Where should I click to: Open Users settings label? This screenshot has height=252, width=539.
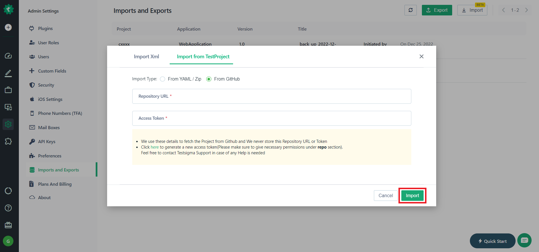coord(43,57)
